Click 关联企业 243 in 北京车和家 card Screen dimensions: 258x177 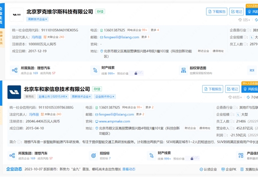[51, 114]
